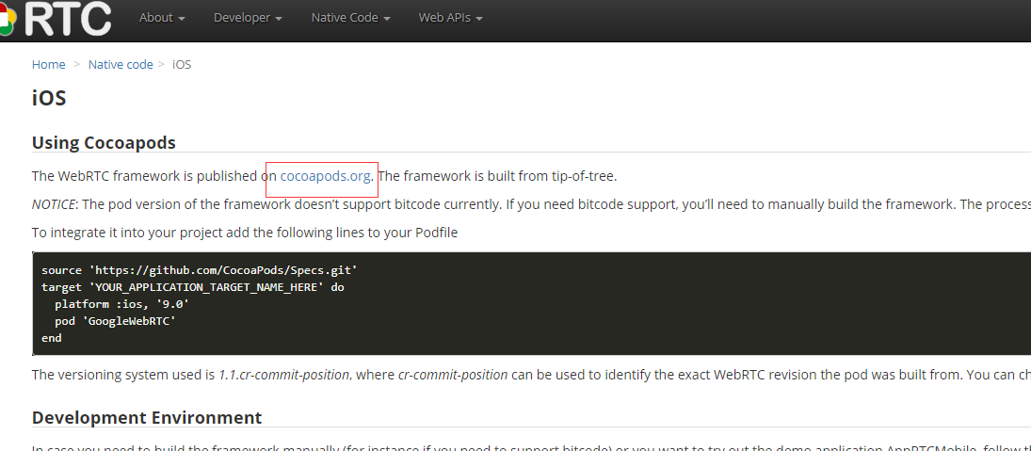
Task: Expand the Web APIs menu
Action: tap(450, 18)
